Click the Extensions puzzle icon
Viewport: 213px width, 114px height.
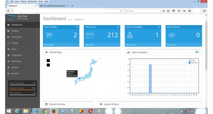[8, 37]
